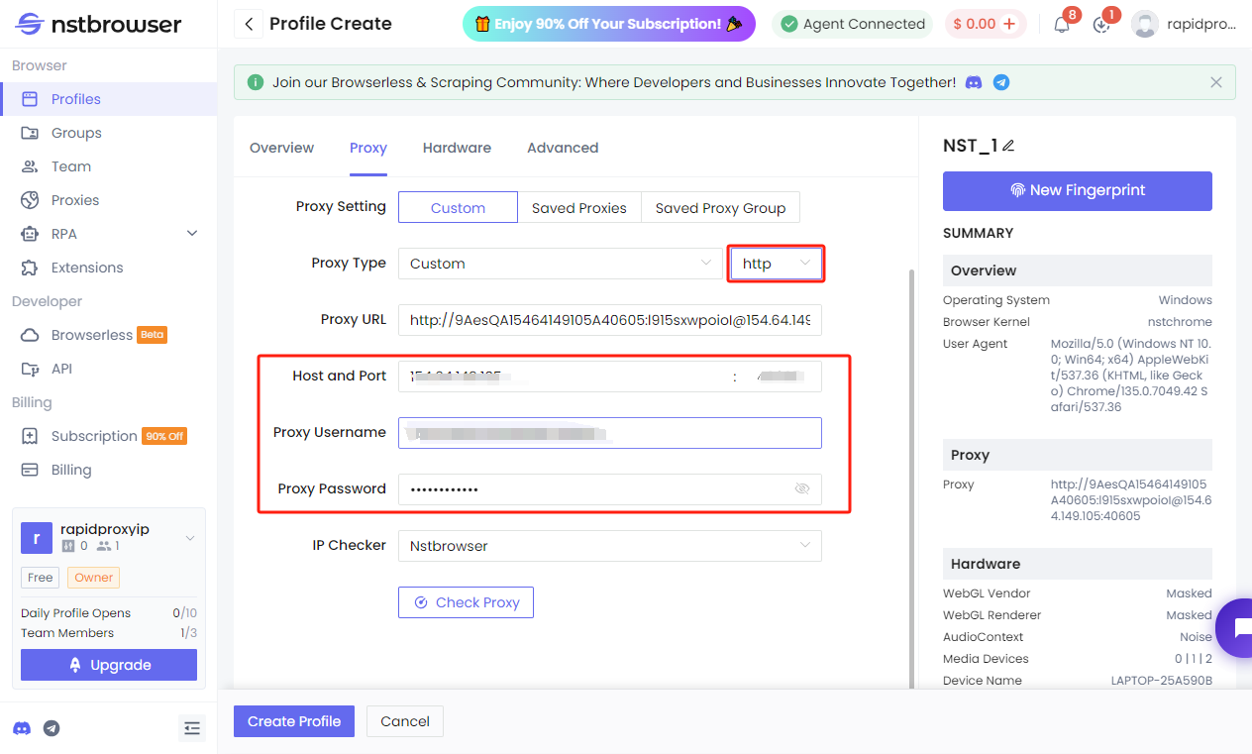Image resolution: width=1252 pixels, height=754 pixels.
Task: Click the downloads icon in the header
Action: click(x=1101, y=25)
